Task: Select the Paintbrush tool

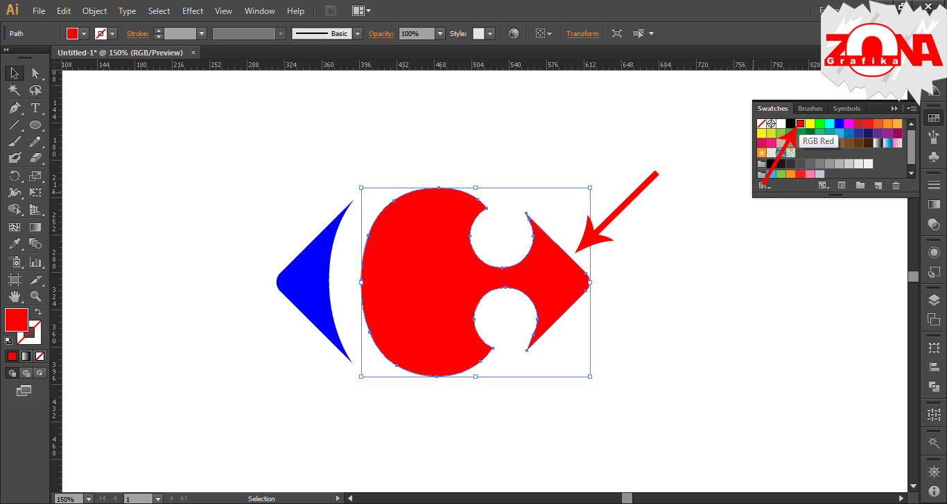Action: [x=15, y=141]
